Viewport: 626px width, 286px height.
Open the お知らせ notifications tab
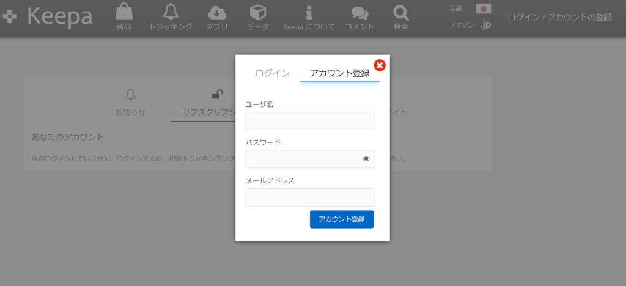(130, 101)
